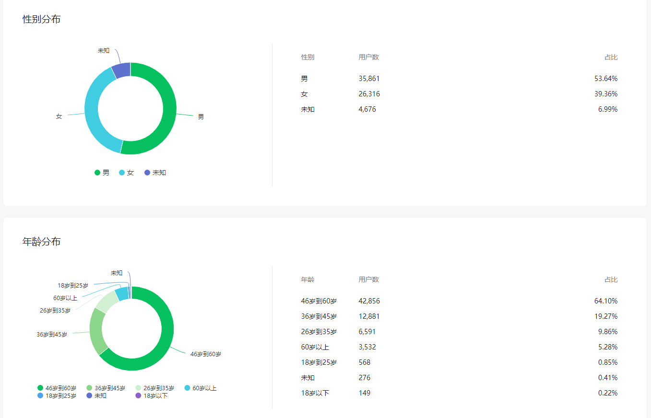Toggle the 未知 legend item in age chart

pyautogui.click(x=96, y=395)
